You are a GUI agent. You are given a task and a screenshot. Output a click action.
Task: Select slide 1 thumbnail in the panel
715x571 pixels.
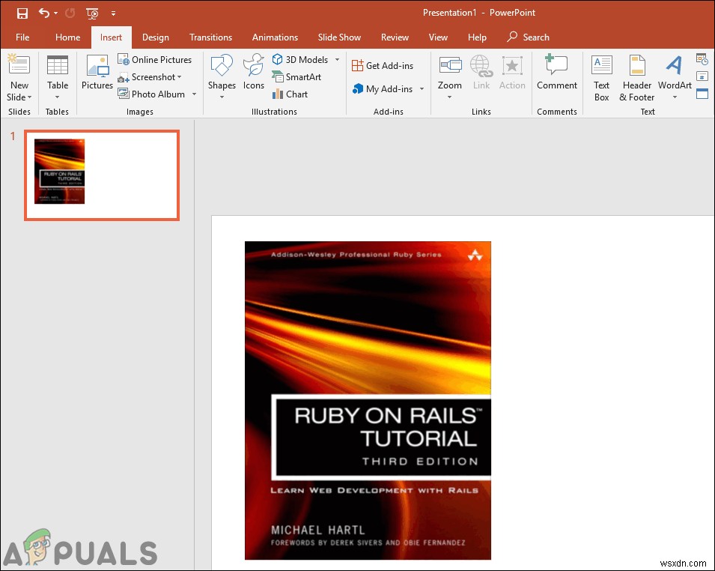101,175
